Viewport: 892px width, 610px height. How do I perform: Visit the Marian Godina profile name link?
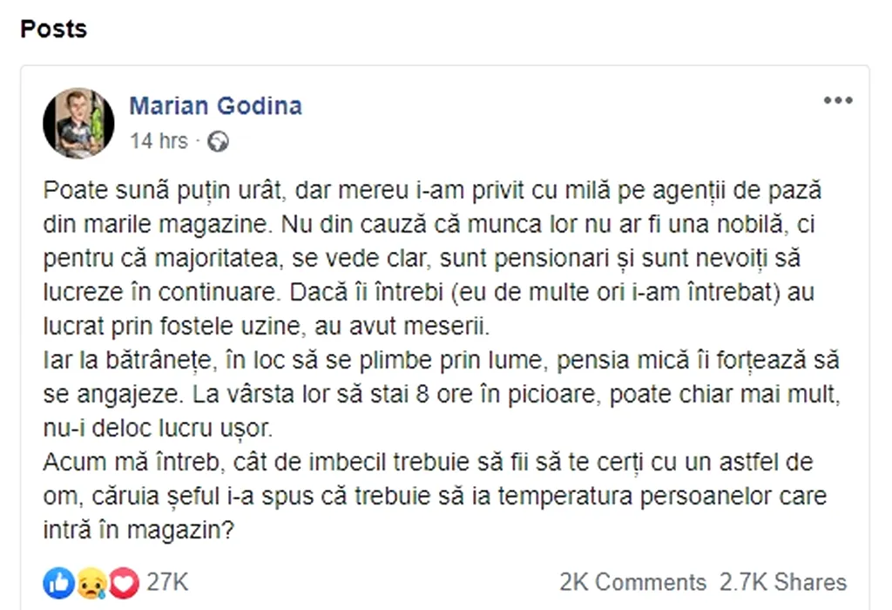[x=216, y=106]
